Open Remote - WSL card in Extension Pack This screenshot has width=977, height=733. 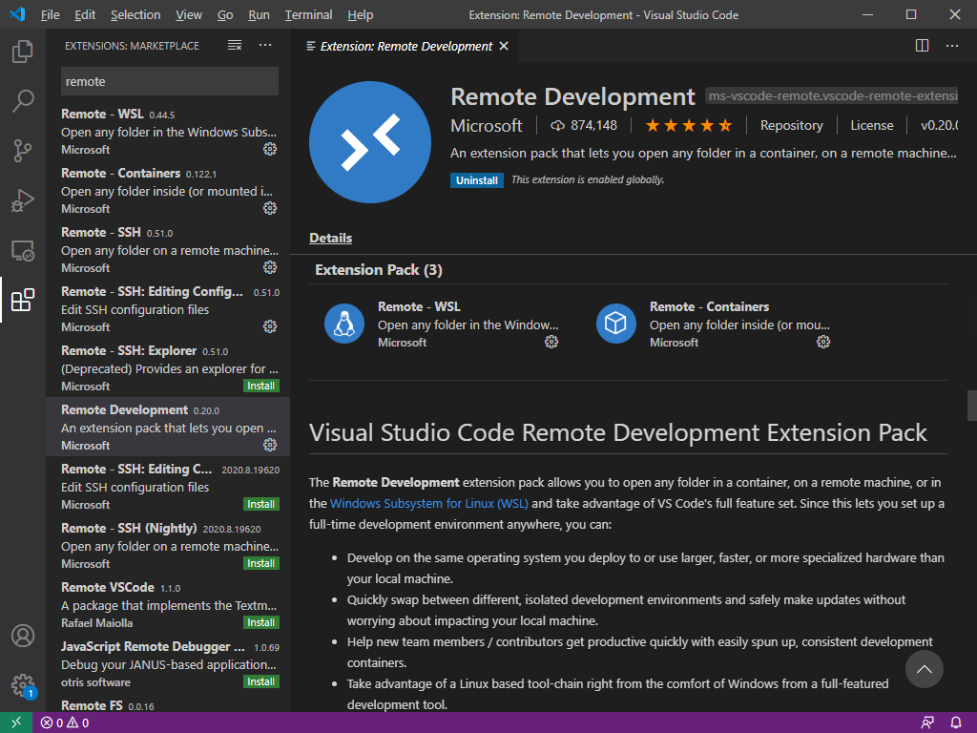pos(441,324)
